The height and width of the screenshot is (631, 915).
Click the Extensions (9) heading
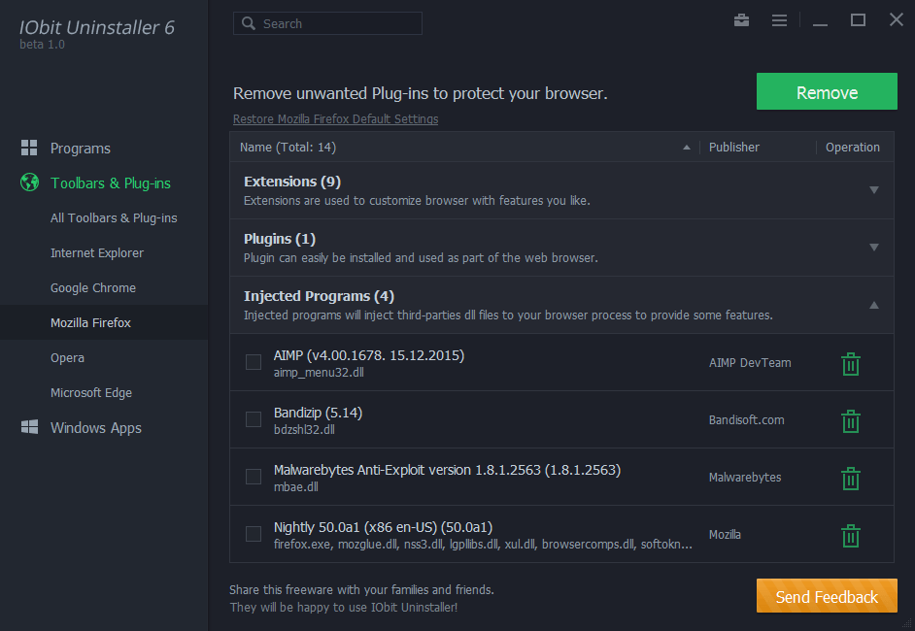tap(291, 182)
